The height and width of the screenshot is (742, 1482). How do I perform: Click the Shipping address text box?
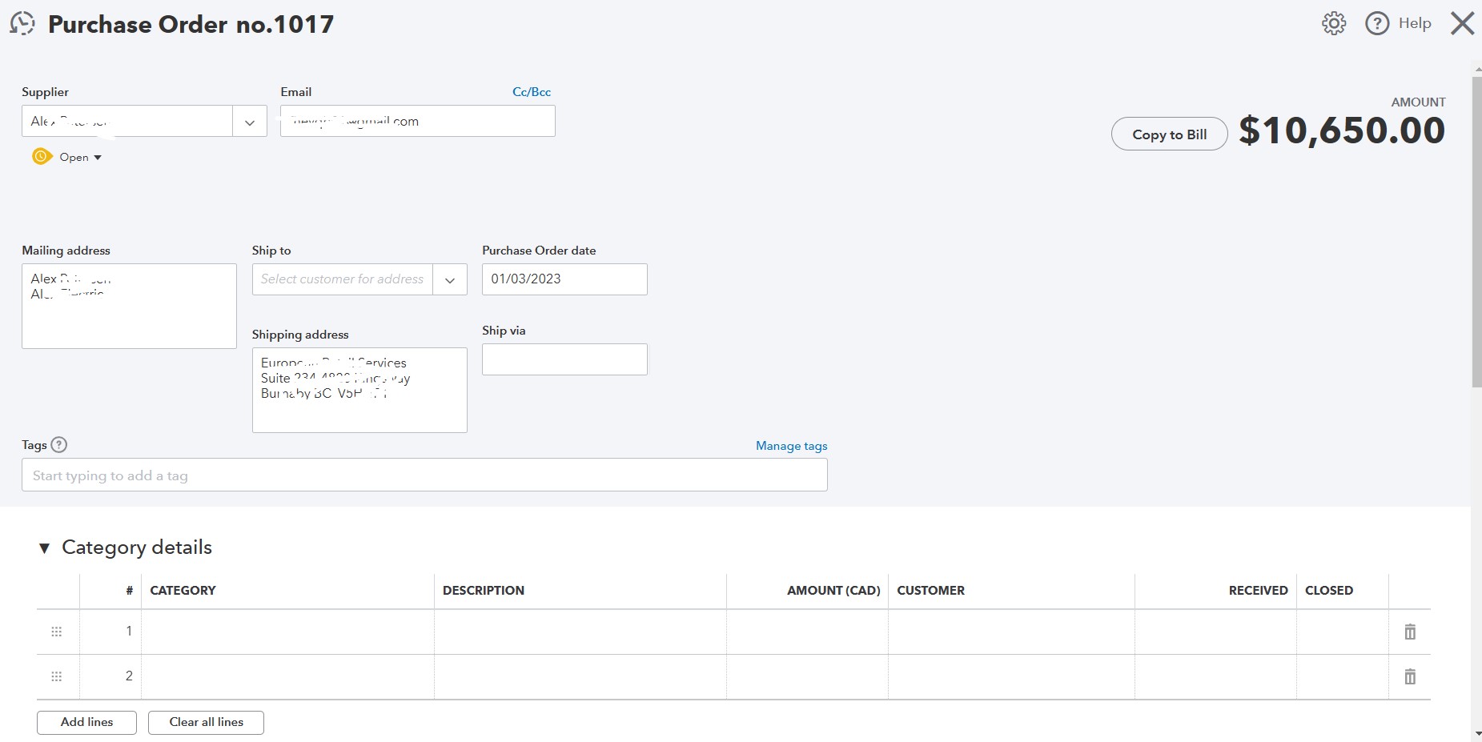pos(359,390)
